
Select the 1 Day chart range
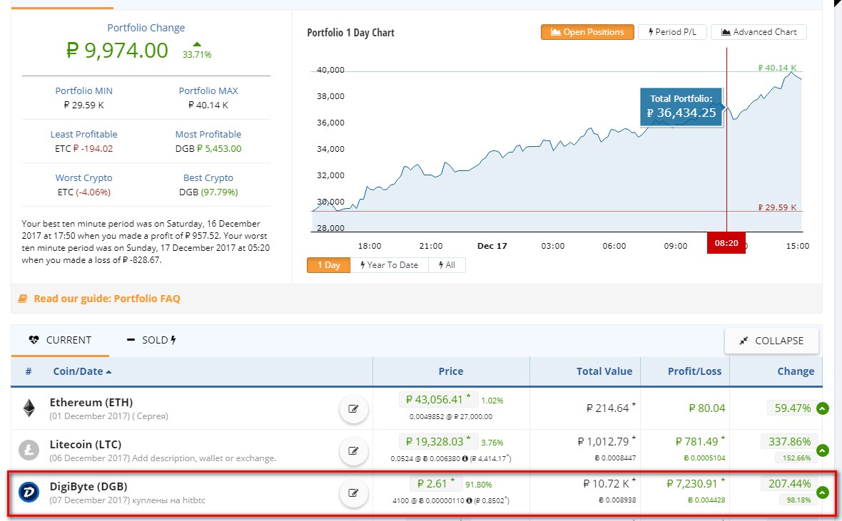329,265
